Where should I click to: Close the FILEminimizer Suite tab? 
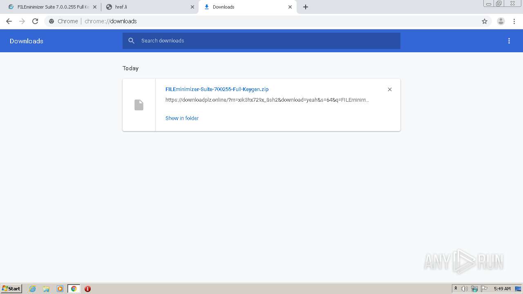tap(95, 7)
